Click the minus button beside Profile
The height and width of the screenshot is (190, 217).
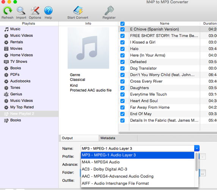tap(202, 157)
